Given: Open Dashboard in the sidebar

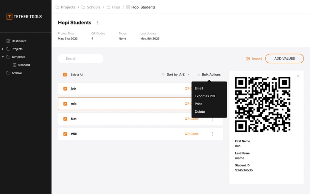Looking at the screenshot, I should point(19,41).
